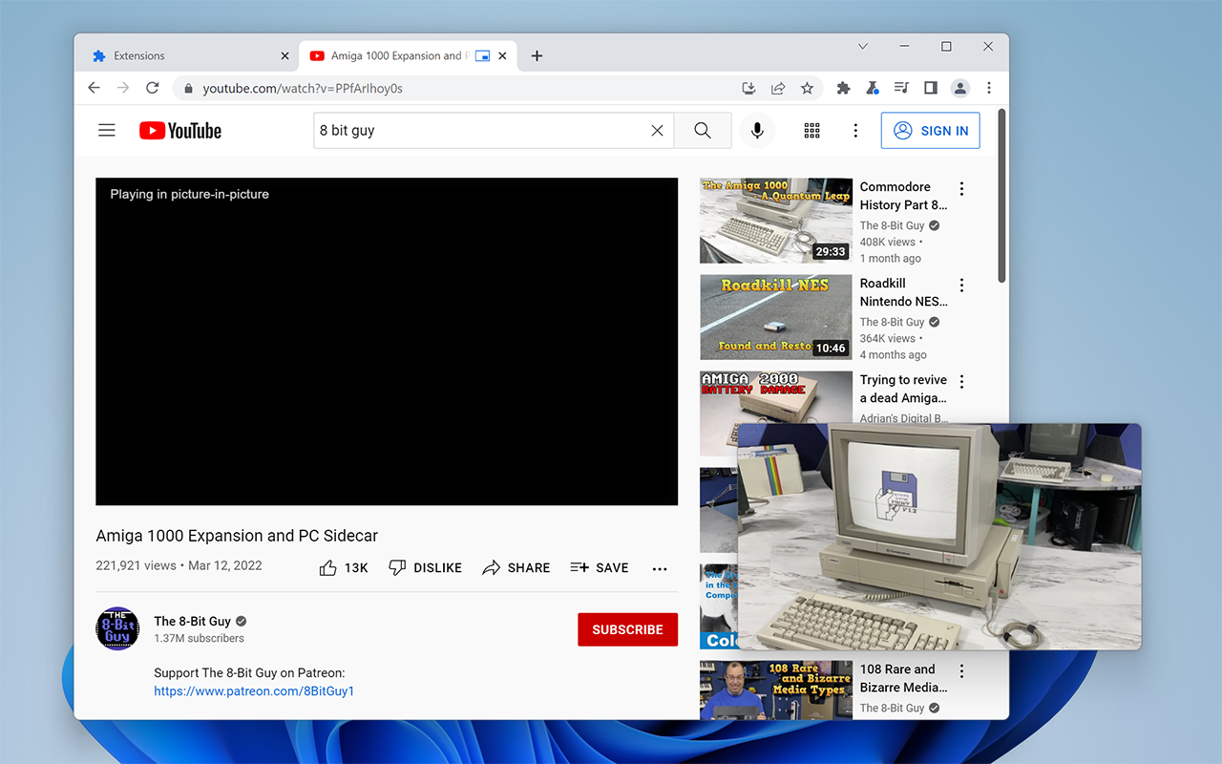This screenshot has height=764, width=1222.
Task: Open the guide hamburger menu
Action: coord(106,130)
